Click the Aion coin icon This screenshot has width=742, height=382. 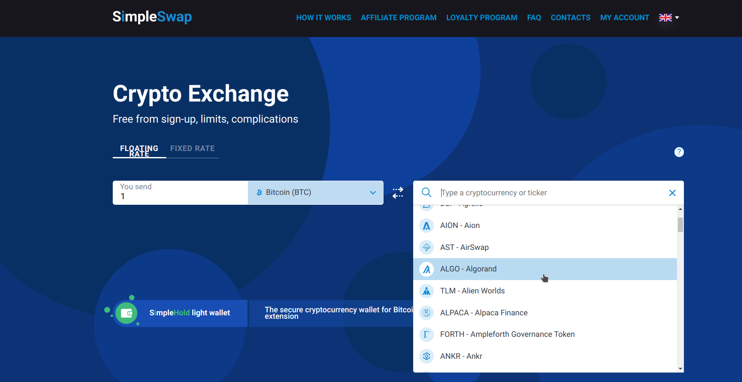[x=427, y=225]
